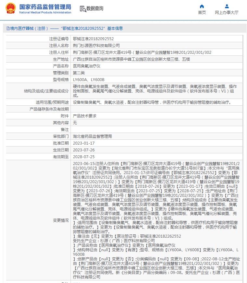Image resolution: width=247 pixels, height=283 pixels.
Task: Click the 型号规格 row label
Action: (x=61, y=80)
